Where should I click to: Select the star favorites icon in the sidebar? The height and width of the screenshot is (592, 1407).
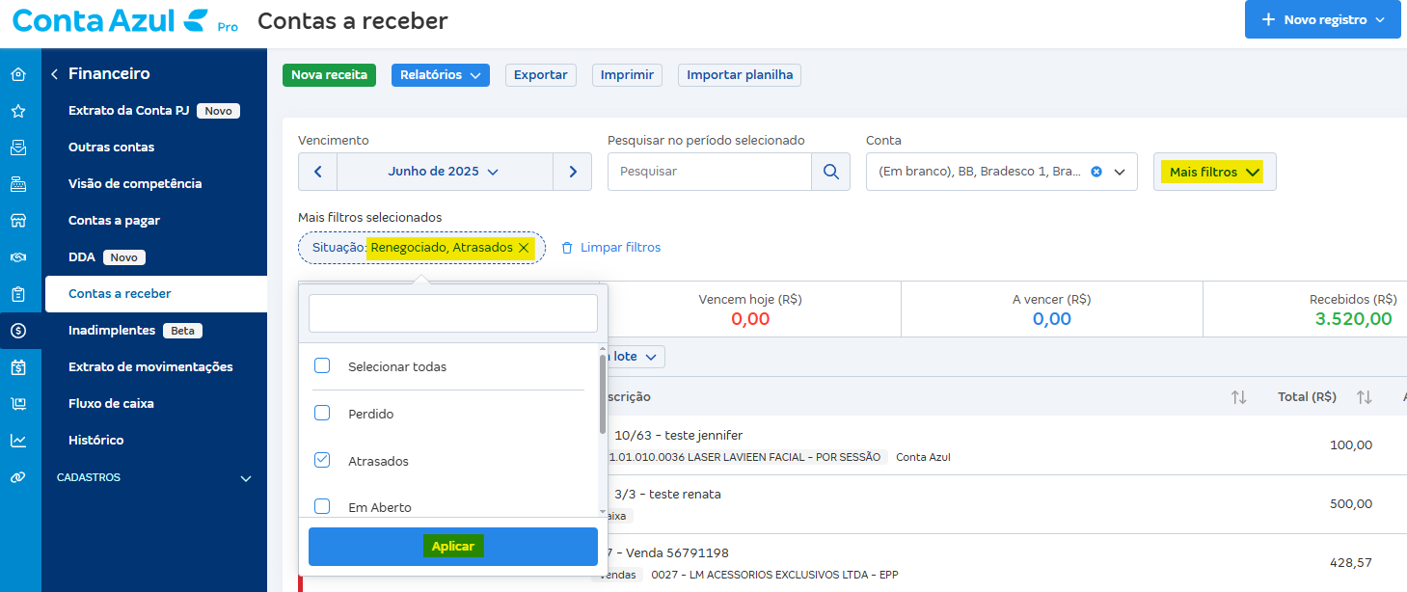(x=19, y=110)
